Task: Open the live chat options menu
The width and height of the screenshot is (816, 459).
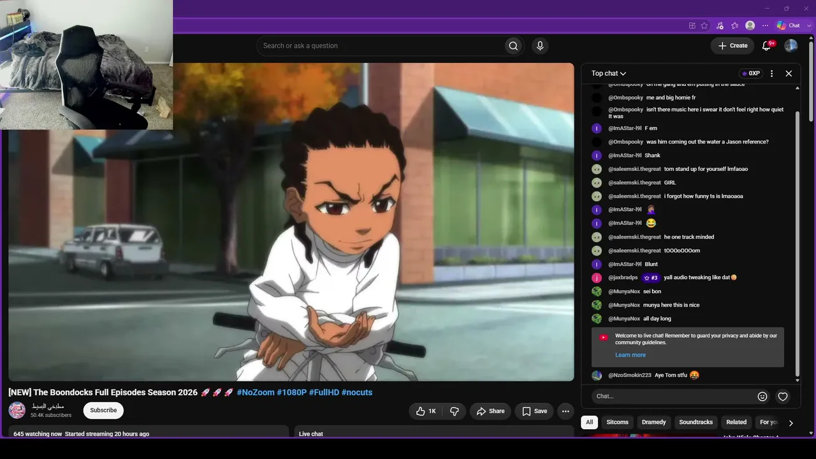Action: point(771,73)
